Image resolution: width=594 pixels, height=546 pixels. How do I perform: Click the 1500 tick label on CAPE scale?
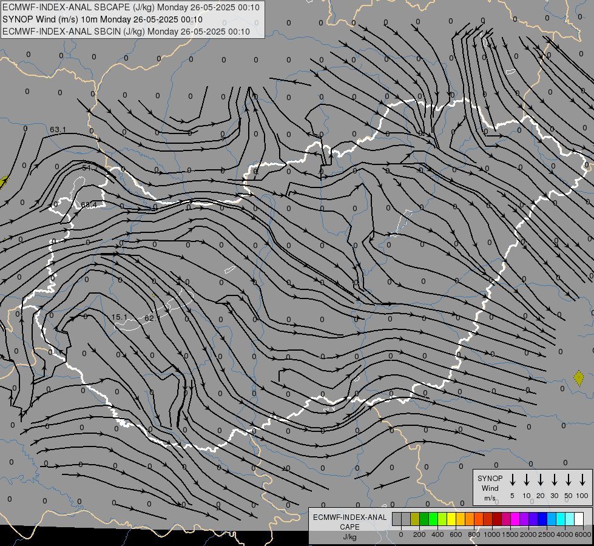510,534
